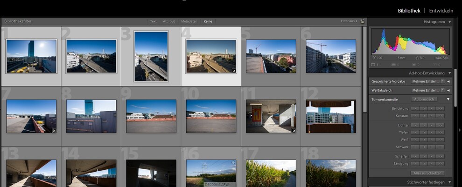This screenshot has height=187, width=462.
Task: Increase Sättigung by a large step
Action: (x=440, y=164)
